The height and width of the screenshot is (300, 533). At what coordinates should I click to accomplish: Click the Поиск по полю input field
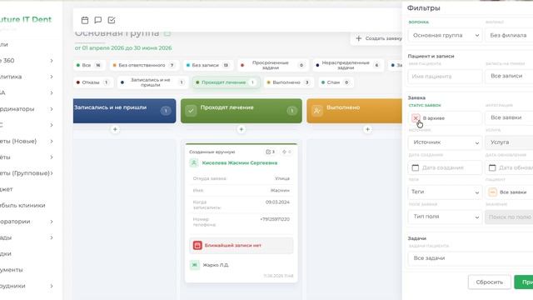[x=509, y=217]
